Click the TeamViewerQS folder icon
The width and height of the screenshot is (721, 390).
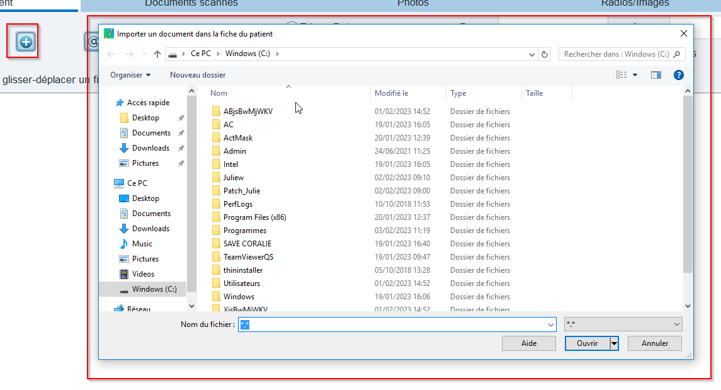216,257
